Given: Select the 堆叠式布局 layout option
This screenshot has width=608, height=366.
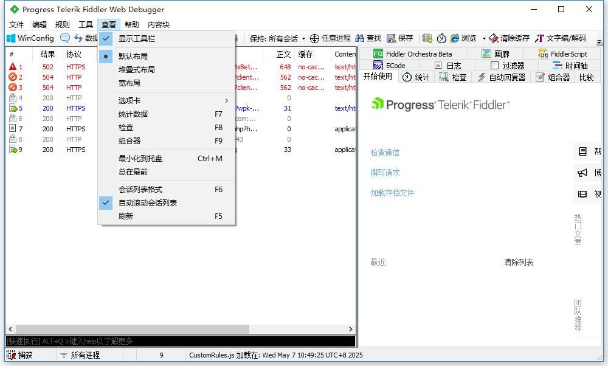Looking at the screenshot, I should click(167, 69).
